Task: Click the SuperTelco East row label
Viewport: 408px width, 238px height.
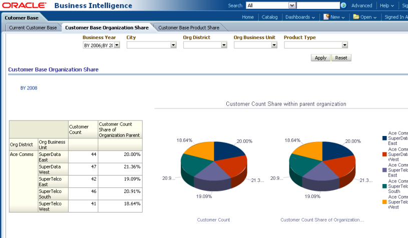Action: point(53,181)
